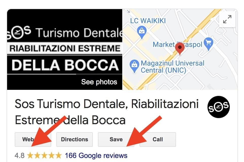The height and width of the screenshot is (162, 244).
Task: Save this business listing
Action: coord(116,139)
